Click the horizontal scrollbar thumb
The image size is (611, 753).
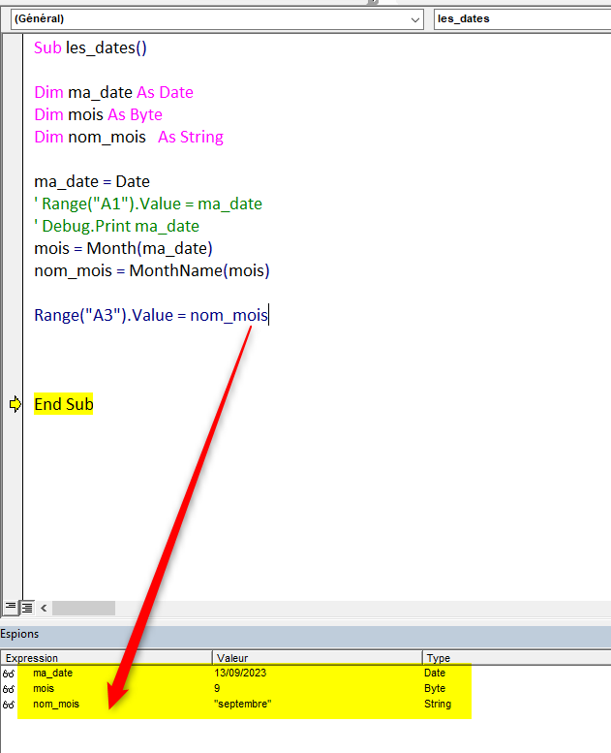point(83,608)
